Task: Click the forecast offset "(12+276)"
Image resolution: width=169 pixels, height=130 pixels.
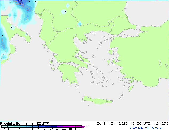Action: (161, 124)
